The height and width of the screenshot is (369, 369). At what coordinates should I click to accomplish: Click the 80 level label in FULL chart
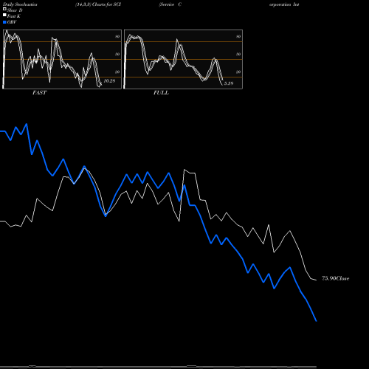click(238, 37)
